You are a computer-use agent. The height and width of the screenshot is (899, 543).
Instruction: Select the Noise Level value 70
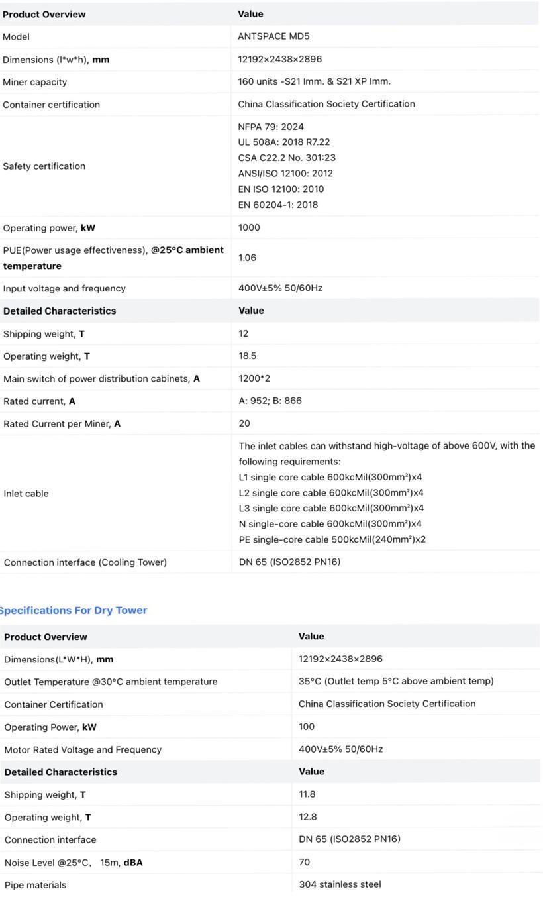(x=305, y=862)
